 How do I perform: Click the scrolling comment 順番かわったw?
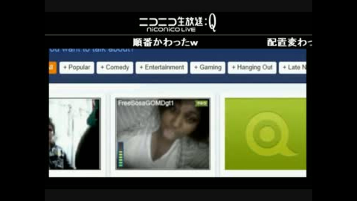165,42
